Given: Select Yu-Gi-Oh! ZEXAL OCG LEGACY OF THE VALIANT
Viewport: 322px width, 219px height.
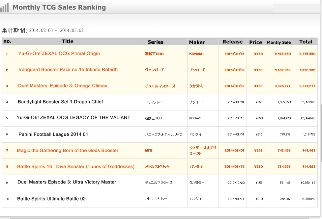Looking at the screenshot, I should tap(73, 118).
